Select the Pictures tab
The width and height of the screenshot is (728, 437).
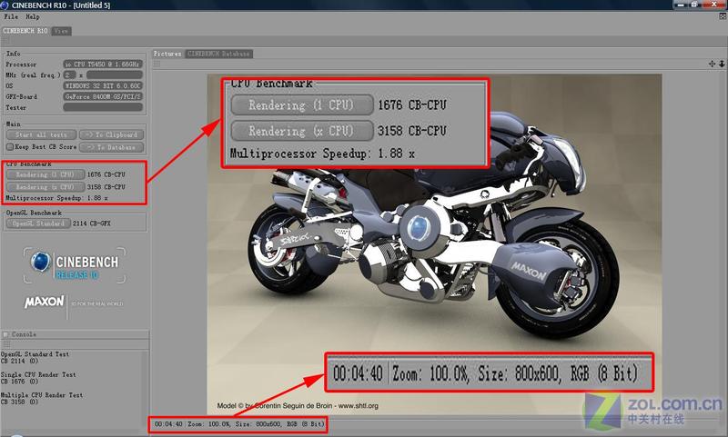click(167, 54)
